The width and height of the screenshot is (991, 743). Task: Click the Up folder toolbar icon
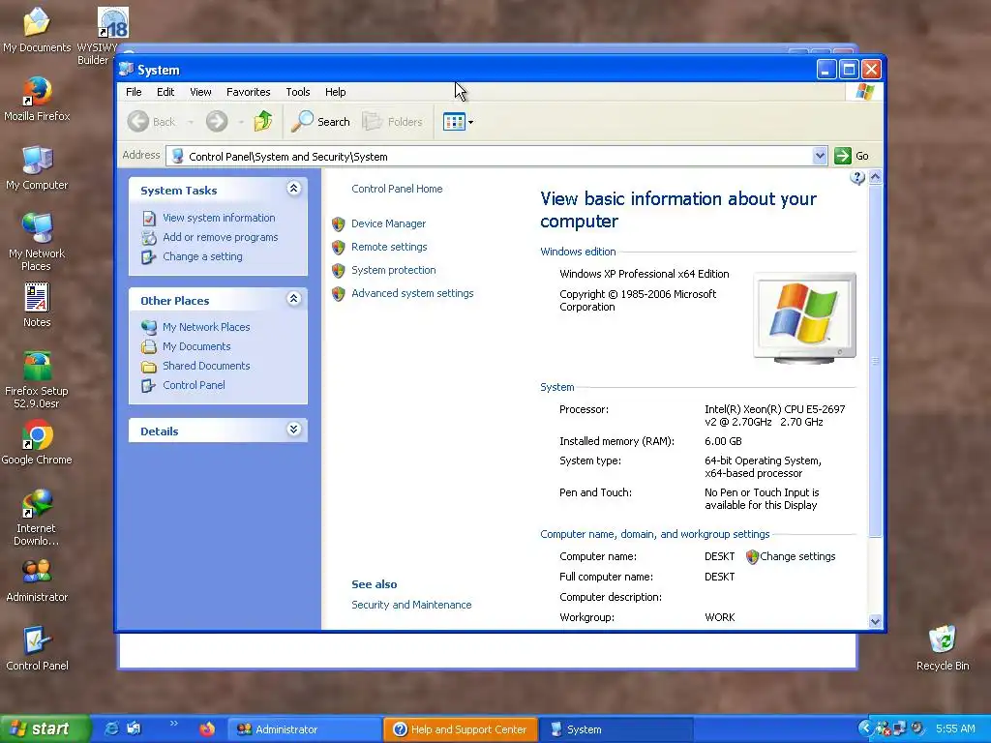[x=263, y=121]
